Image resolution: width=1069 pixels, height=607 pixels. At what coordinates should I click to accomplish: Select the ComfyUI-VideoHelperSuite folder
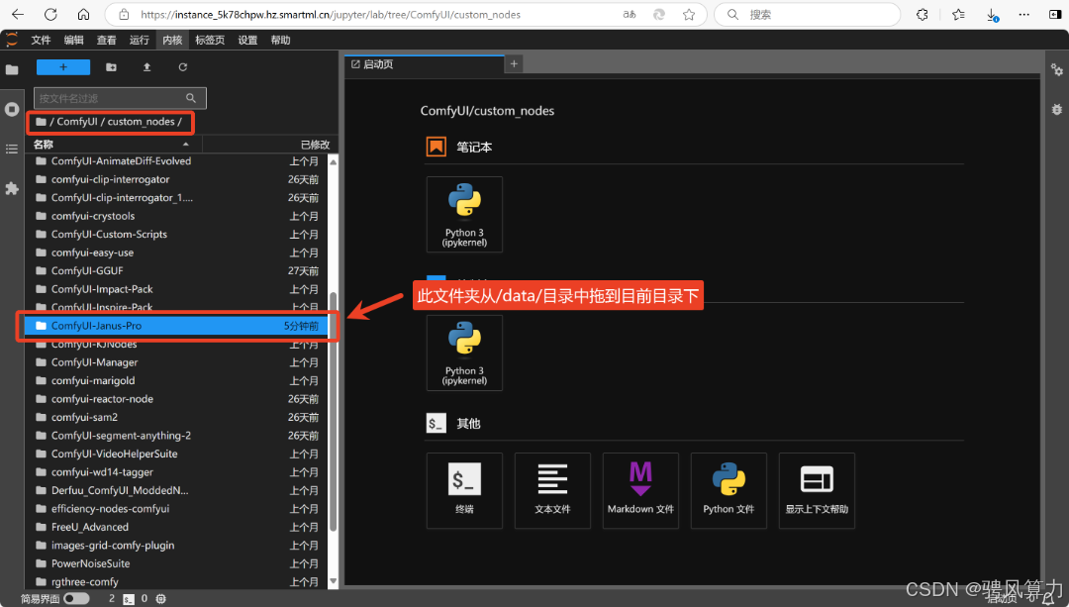(x=176, y=454)
